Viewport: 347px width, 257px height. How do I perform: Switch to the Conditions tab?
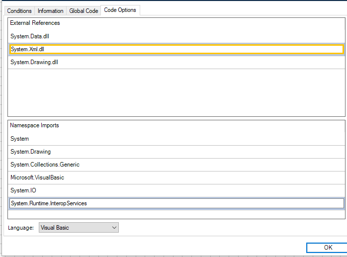pos(19,10)
